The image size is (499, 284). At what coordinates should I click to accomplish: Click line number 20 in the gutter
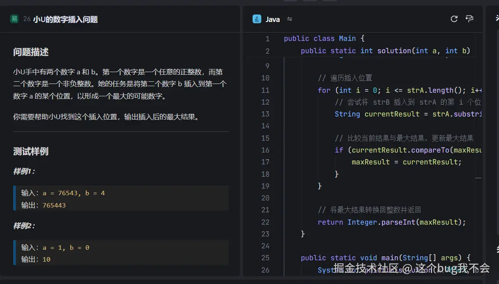[265, 197]
